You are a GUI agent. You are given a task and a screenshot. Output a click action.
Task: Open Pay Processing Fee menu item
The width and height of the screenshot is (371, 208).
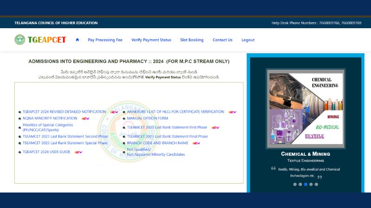tap(105, 40)
